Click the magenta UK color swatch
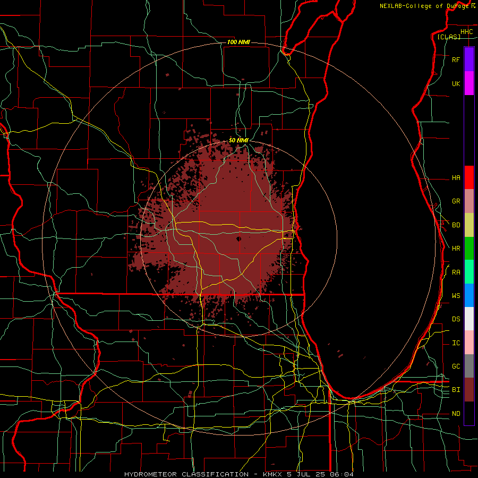478x478 pixels. point(469,83)
